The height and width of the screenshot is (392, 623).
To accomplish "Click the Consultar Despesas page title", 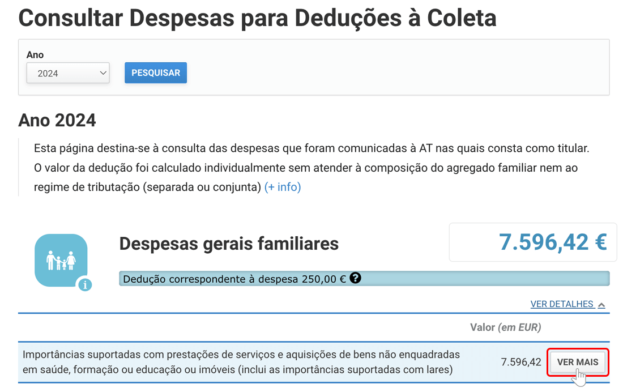I will pos(257,18).
